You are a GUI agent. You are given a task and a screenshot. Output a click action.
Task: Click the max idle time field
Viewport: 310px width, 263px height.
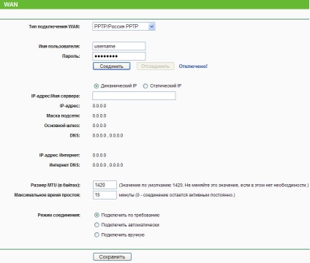click(x=105, y=195)
